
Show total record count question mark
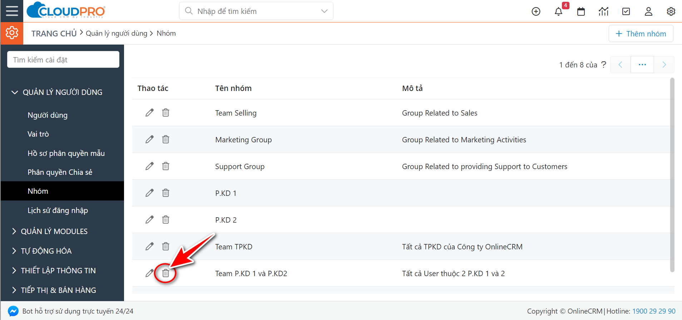(x=604, y=65)
